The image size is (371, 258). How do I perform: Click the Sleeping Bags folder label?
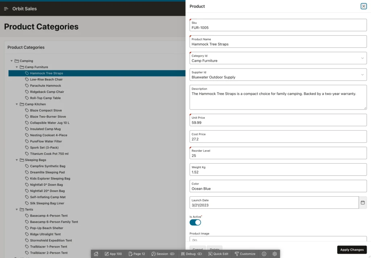pyautogui.click(x=36, y=160)
